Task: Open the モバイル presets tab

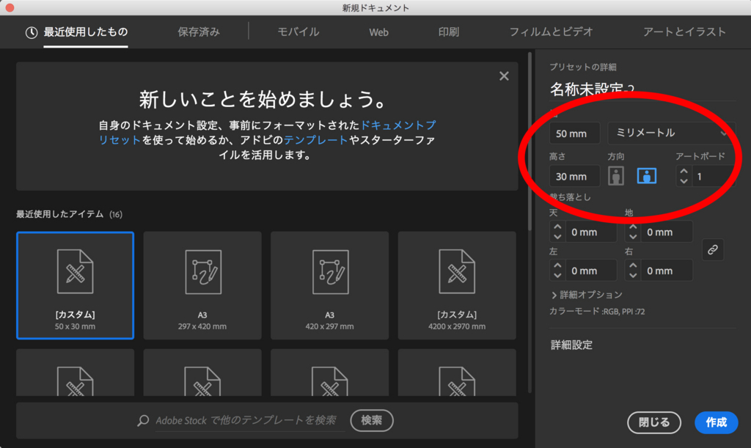Action: [x=298, y=32]
